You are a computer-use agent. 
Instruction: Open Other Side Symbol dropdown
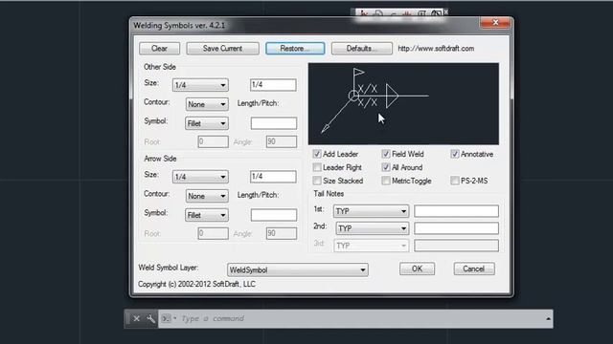[x=207, y=123]
